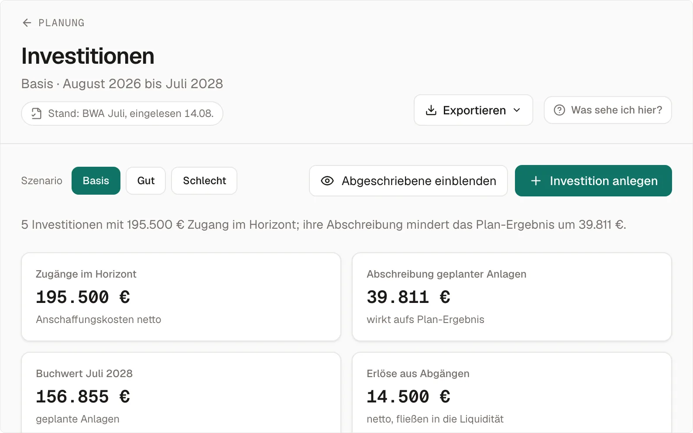Click the eye icon for written-off assets
This screenshot has width=693, height=433.
click(327, 181)
